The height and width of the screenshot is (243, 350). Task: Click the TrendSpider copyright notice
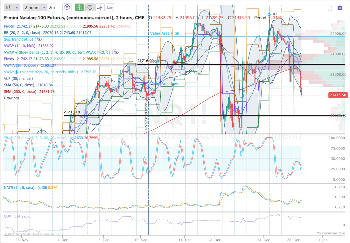point(32,234)
